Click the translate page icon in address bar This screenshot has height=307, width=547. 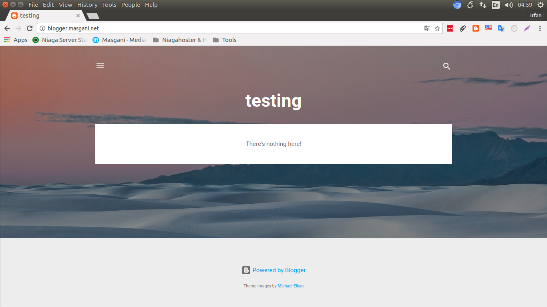427,28
